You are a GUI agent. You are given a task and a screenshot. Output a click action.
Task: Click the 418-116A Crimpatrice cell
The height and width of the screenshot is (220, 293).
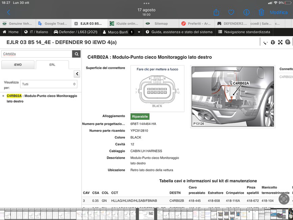tap(233, 201)
